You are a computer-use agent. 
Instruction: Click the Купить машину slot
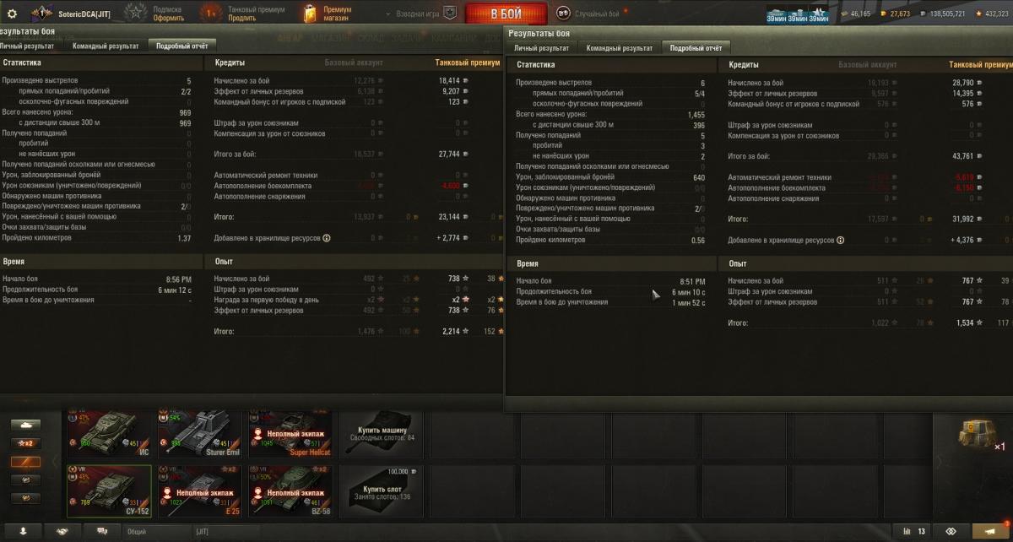382,433
